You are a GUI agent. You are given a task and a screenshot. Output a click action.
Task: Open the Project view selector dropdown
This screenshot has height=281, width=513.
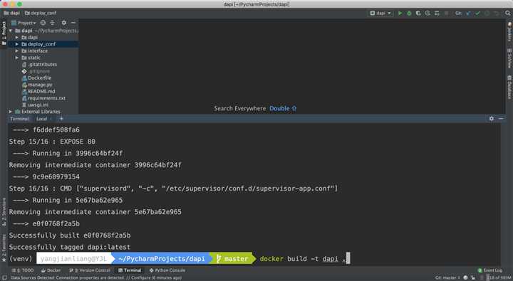click(x=24, y=23)
